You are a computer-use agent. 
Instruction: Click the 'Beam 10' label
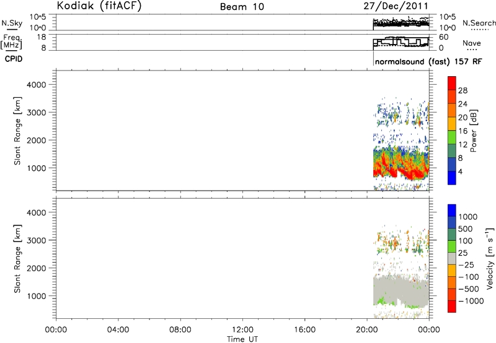point(242,7)
